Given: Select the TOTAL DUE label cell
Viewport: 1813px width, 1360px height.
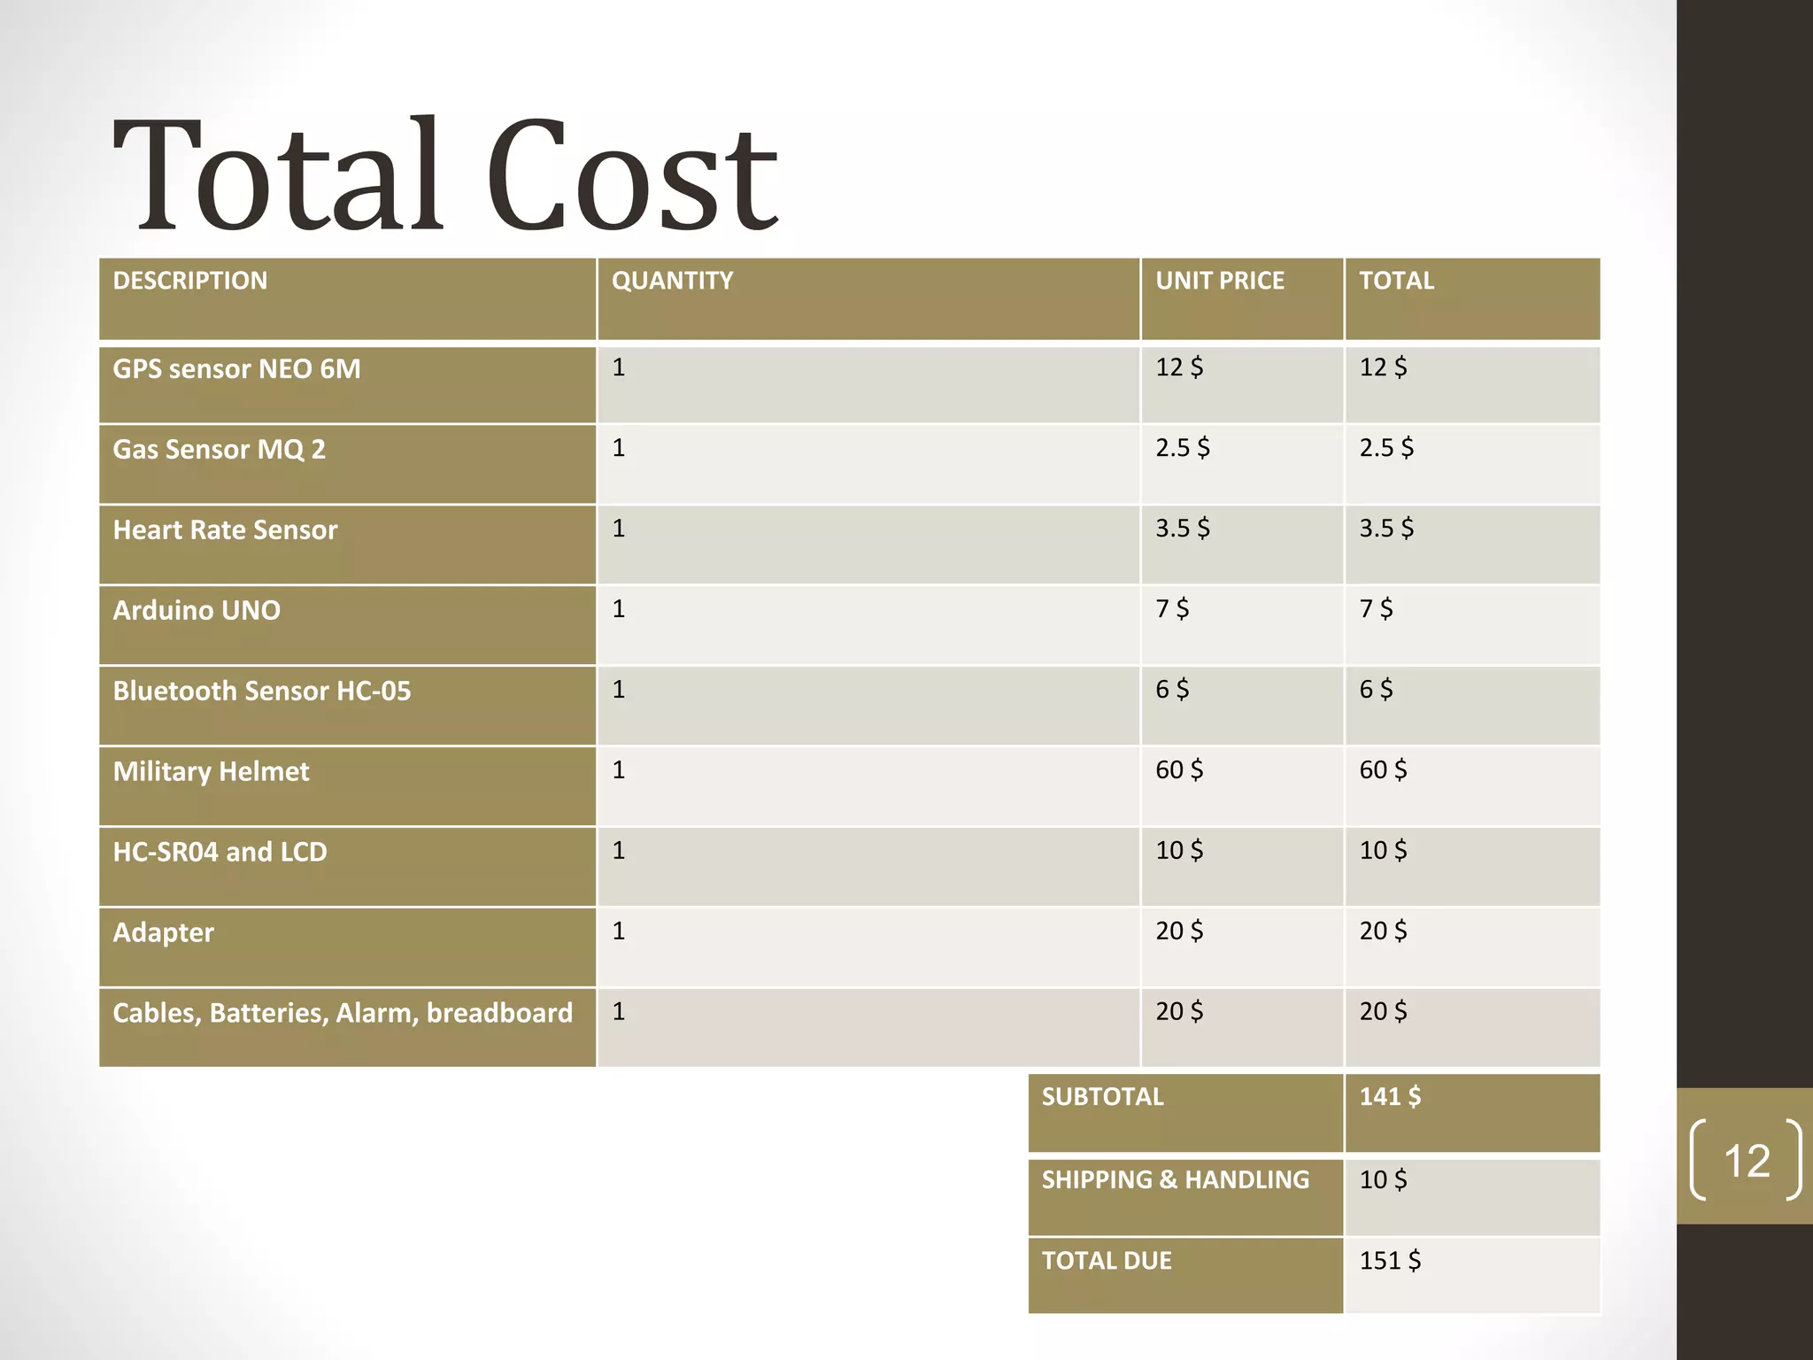Looking at the screenshot, I should click(1107, 1261).
